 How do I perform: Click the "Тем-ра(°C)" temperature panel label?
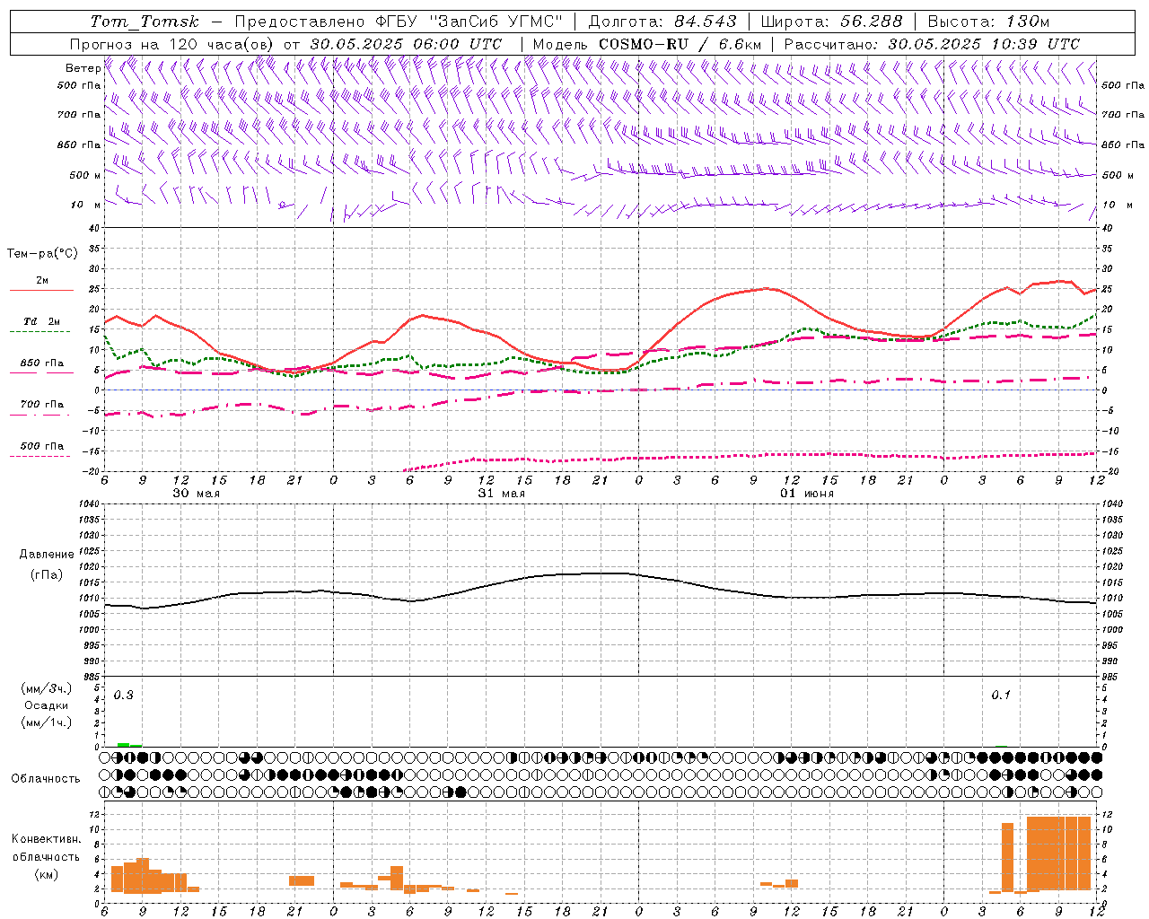tap(42, 254)
